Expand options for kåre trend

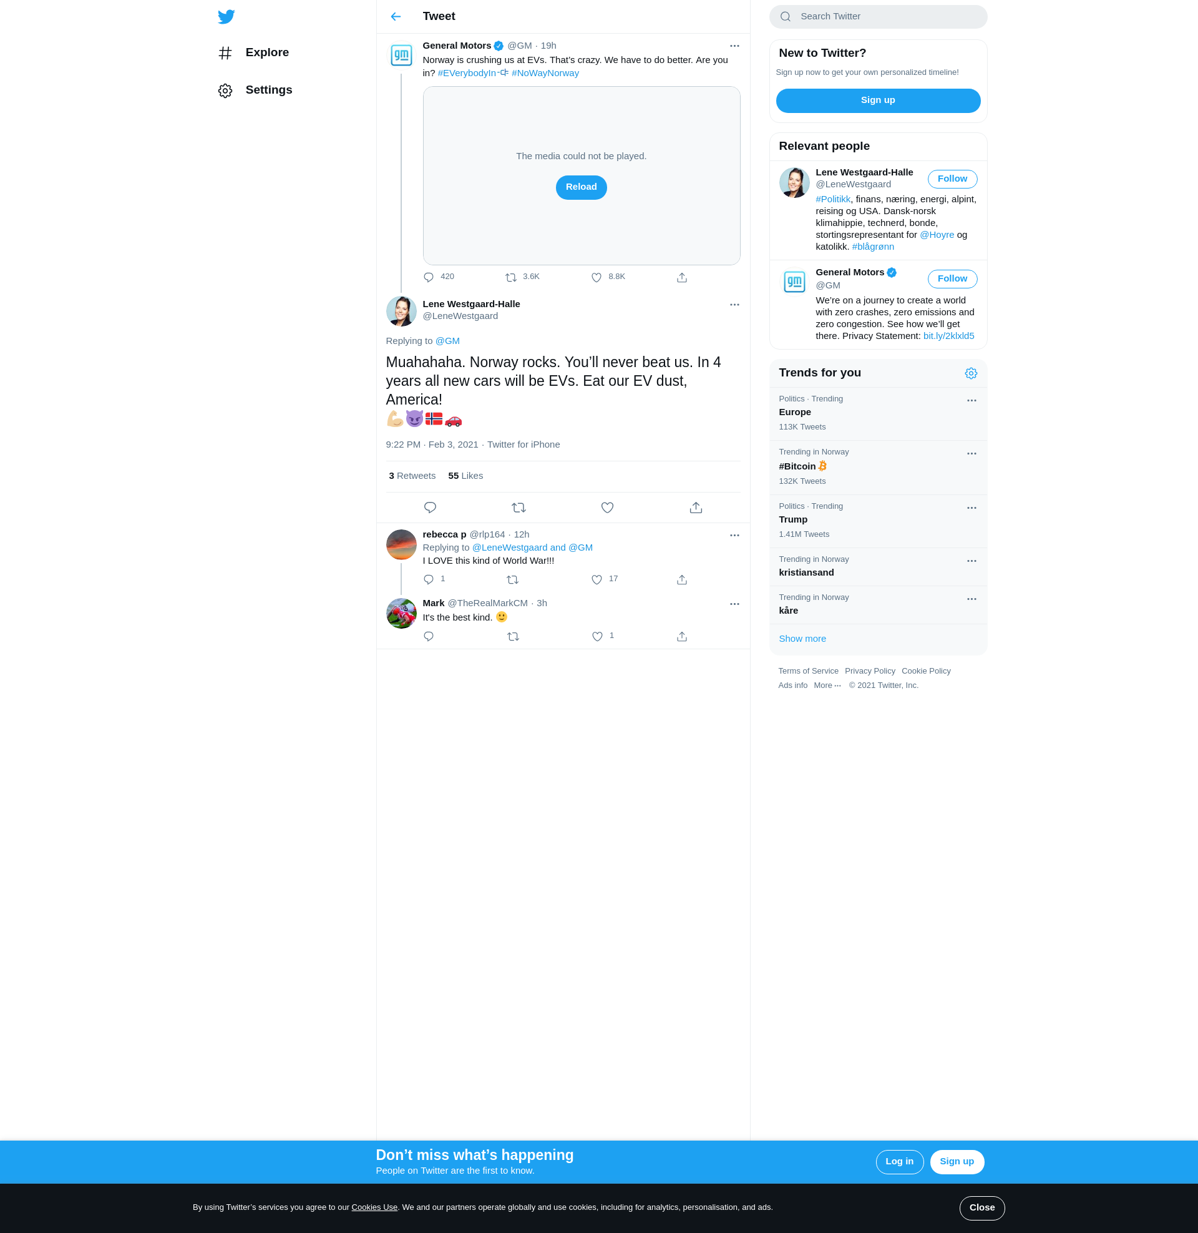pyautogui.click(x=971, y=599)
